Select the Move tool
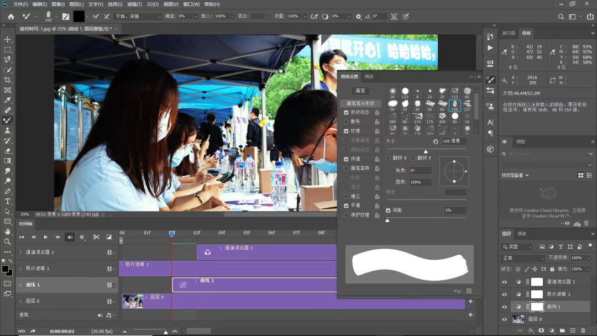The width and height of the screenshot is (597, 336). [x=8, y=40]
